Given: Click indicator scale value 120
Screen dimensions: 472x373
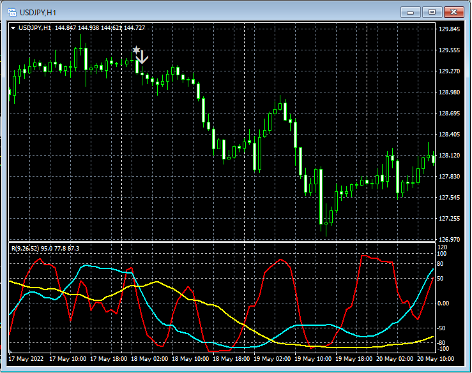Looking at the screenshot, I should coord(442,247).
